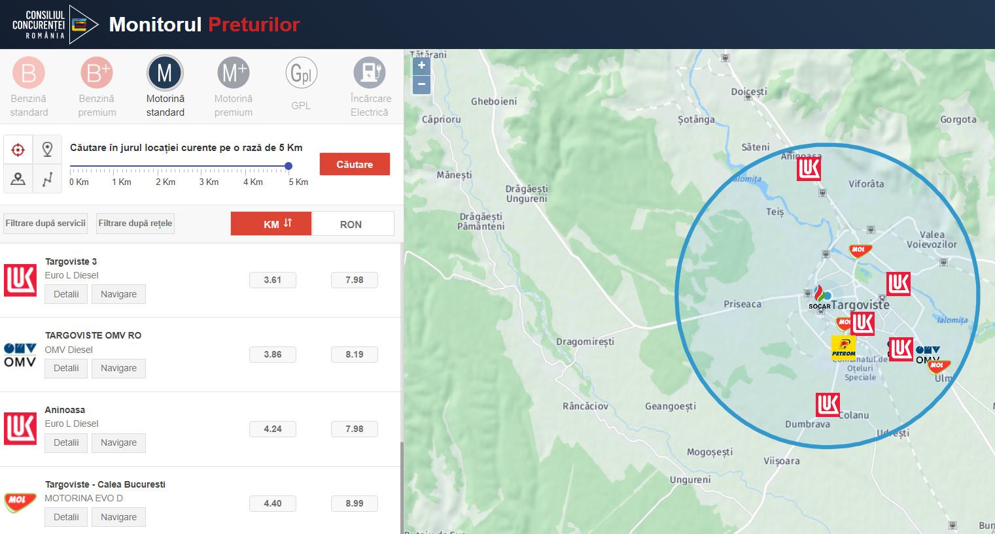Viewport: 995px width, 534px height.
Task: Click Lukoil marker near Valea Voievozilor
Action: tap(898, 284)
